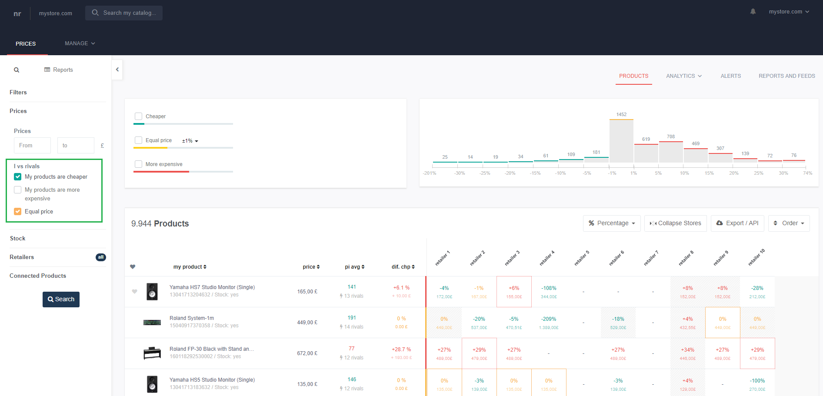Click Export / API button
This screenshot has height=396, width=823.
[737, 223]
